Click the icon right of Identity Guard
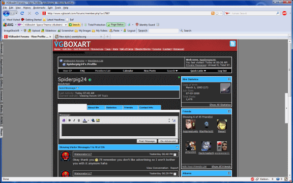Viewport: 293px width, 183px height. (x=158, y=24)
